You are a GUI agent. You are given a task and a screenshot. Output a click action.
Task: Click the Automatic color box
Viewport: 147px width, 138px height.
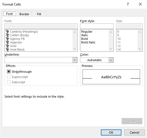(x=94, y=60)
